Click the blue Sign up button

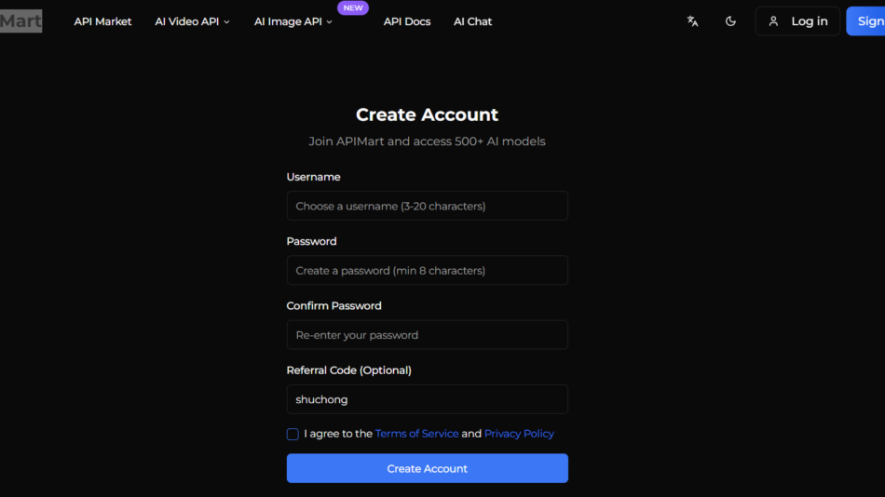868,21
